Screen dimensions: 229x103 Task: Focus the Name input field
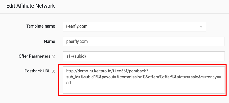[144, 42]
